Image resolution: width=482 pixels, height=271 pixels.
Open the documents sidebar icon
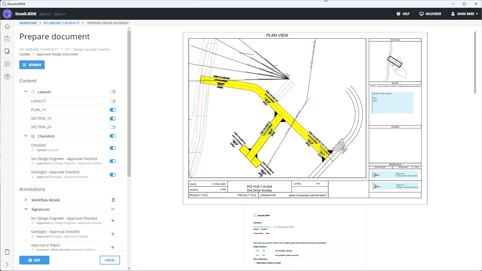[7, 51]
